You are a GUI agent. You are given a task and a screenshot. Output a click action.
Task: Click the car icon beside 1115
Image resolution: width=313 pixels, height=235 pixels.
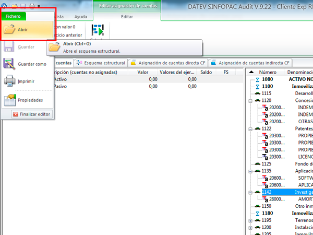258,93
